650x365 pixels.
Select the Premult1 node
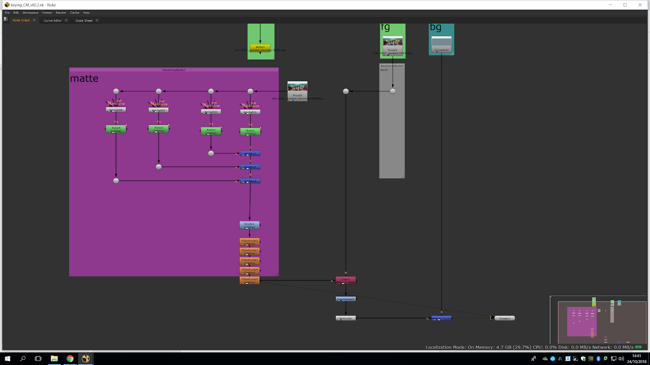click(346, 318)
